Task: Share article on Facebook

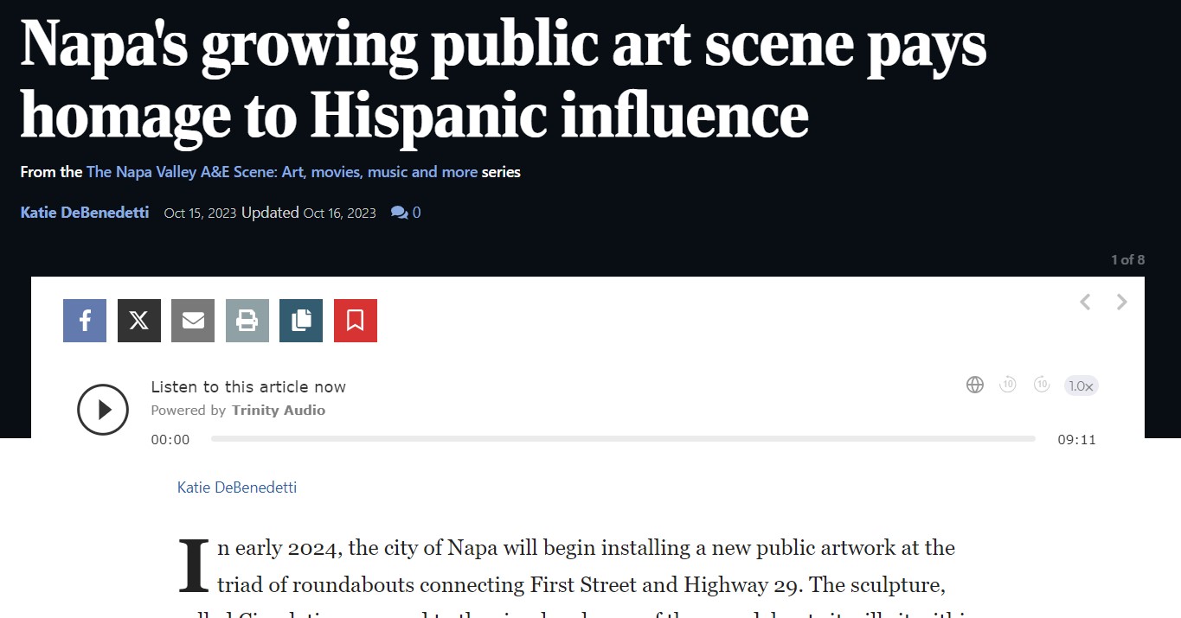Action: click(x=85, y=321)
